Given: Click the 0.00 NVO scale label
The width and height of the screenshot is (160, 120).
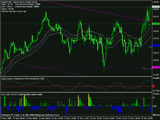Looking at the screenshot, I should click(x=155, y=106).
